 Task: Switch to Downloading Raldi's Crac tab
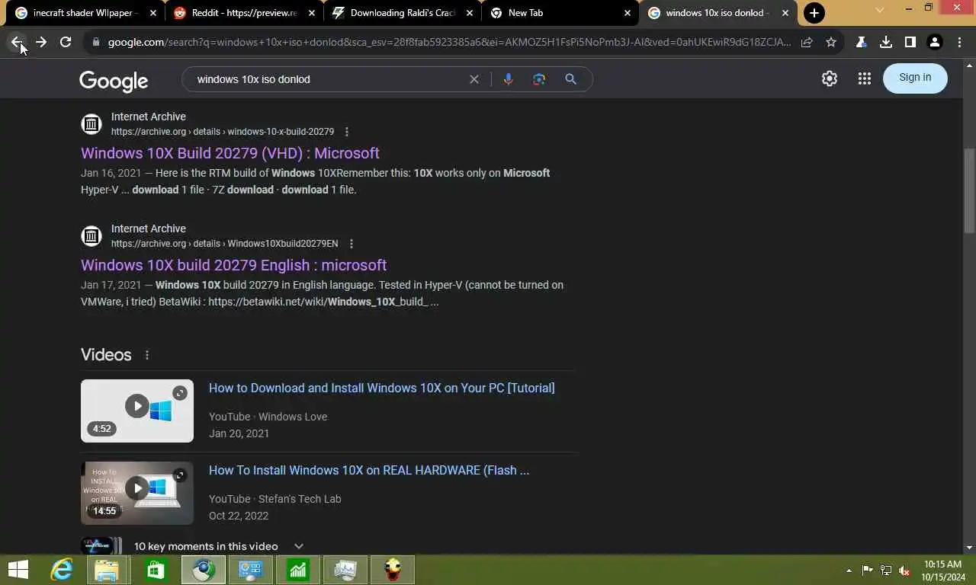[x=403, y=13]
